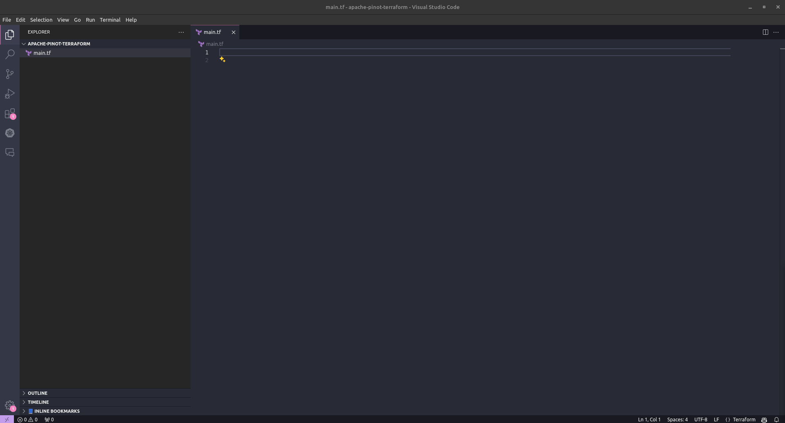785x423 pixels.
Task: Open the Run and Debug view icon
Action: coord(10,94)
